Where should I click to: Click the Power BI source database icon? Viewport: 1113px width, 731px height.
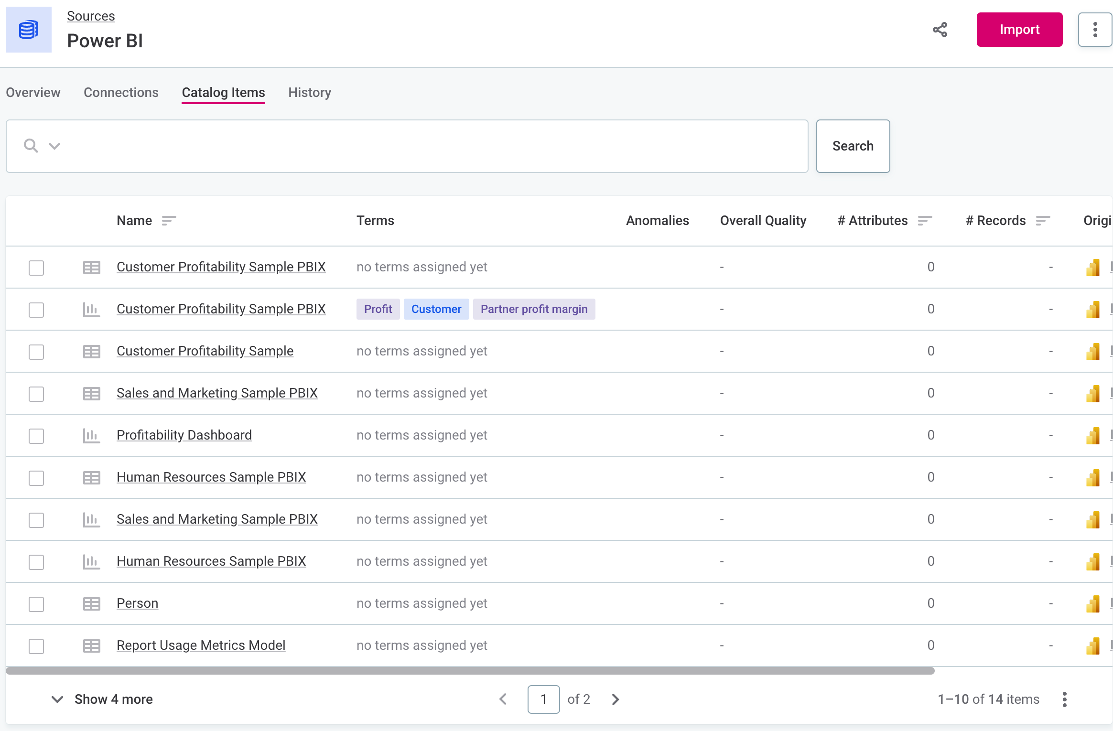29,30
